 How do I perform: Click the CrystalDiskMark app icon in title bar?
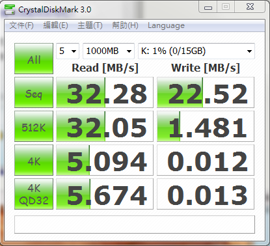[x=10, y=9]
